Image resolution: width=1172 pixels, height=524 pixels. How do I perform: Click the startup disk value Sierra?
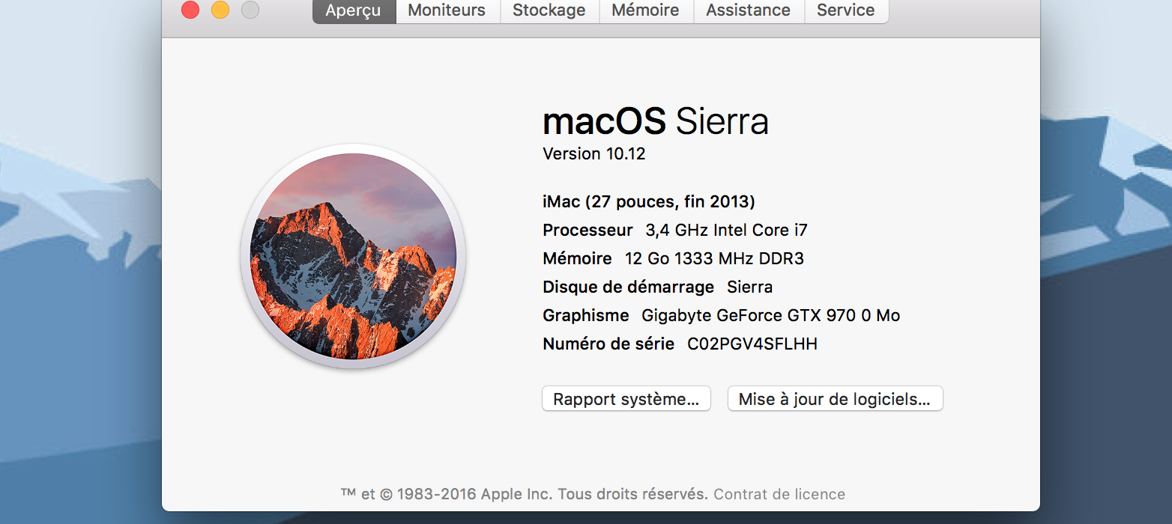point(750,287)
